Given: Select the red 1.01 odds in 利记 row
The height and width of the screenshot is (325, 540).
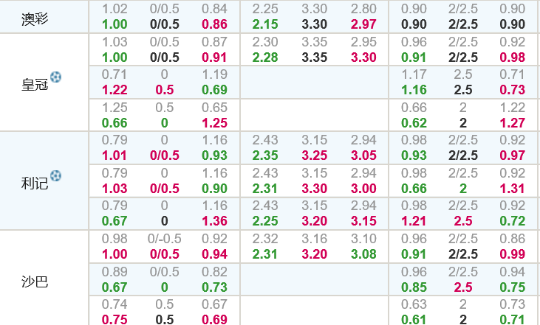Looking at the screenshot, I should 115,155.
